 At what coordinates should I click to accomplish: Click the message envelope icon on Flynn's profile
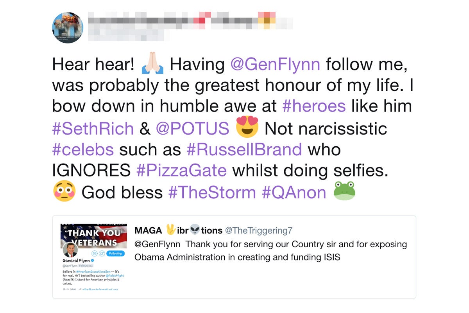pos(95,254)
